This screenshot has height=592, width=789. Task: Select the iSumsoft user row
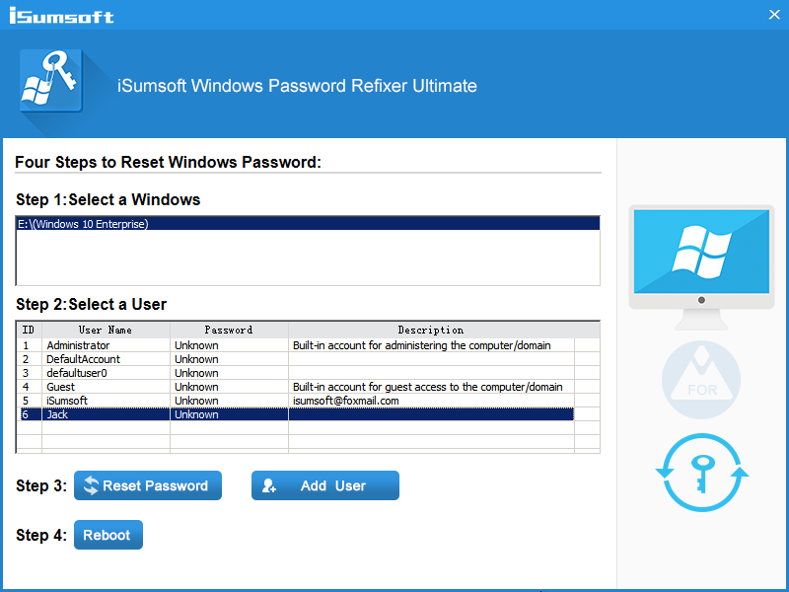click(296, 401)
